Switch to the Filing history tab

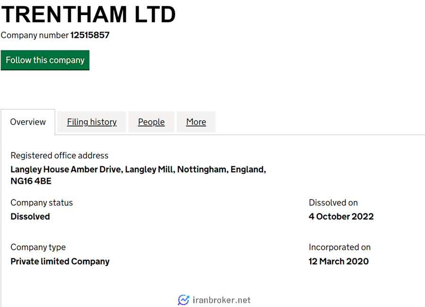click(92, 122)
